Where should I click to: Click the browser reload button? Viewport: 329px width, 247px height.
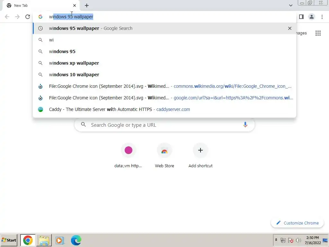28,17
